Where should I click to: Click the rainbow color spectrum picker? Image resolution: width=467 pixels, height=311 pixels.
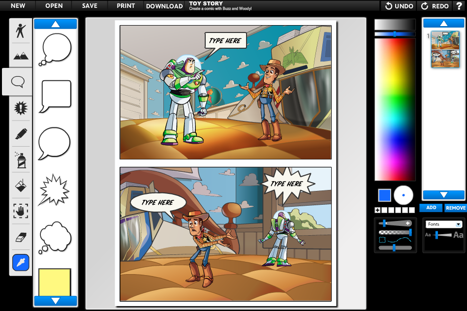(395, 109)
